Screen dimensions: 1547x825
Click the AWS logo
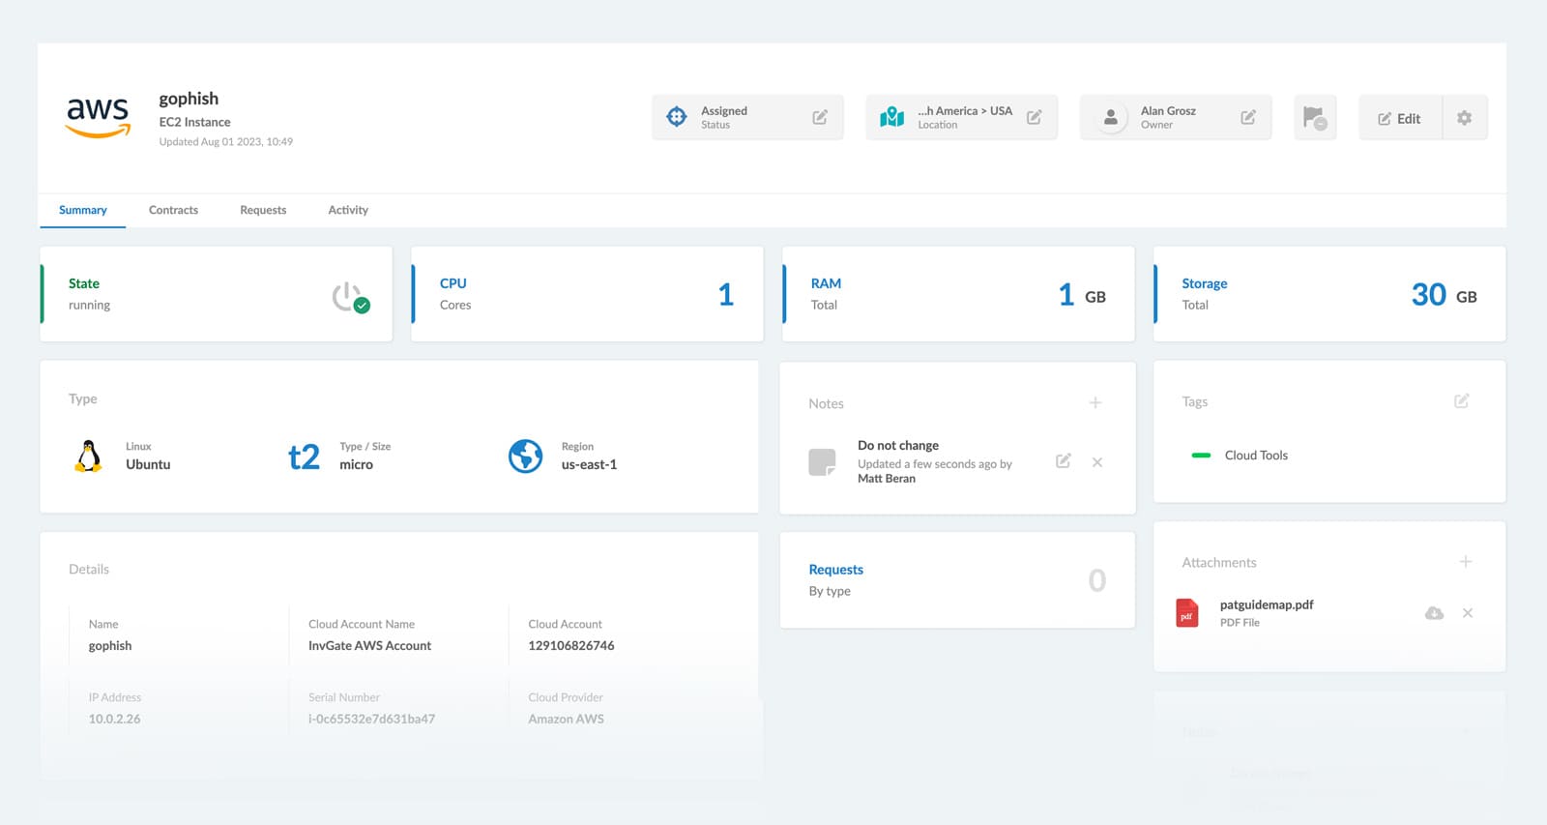(x=98, y=118)
